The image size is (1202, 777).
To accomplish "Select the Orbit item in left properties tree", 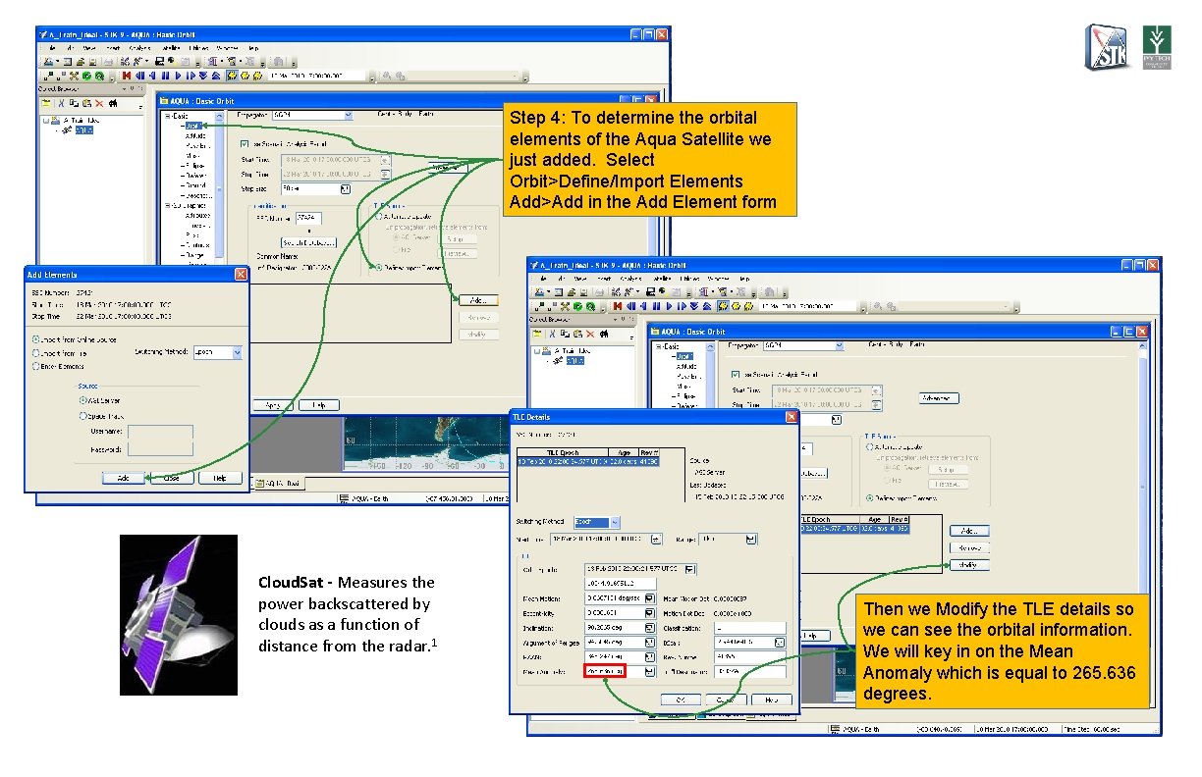I will pyautogui.click(x=193, y=126).
